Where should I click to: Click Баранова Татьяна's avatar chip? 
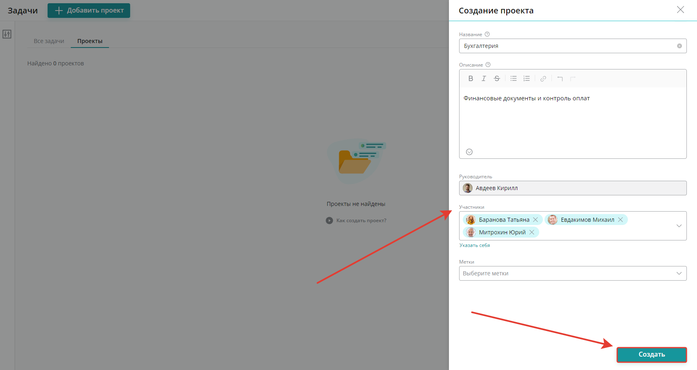pyautogui.click(x=471, y=220)
